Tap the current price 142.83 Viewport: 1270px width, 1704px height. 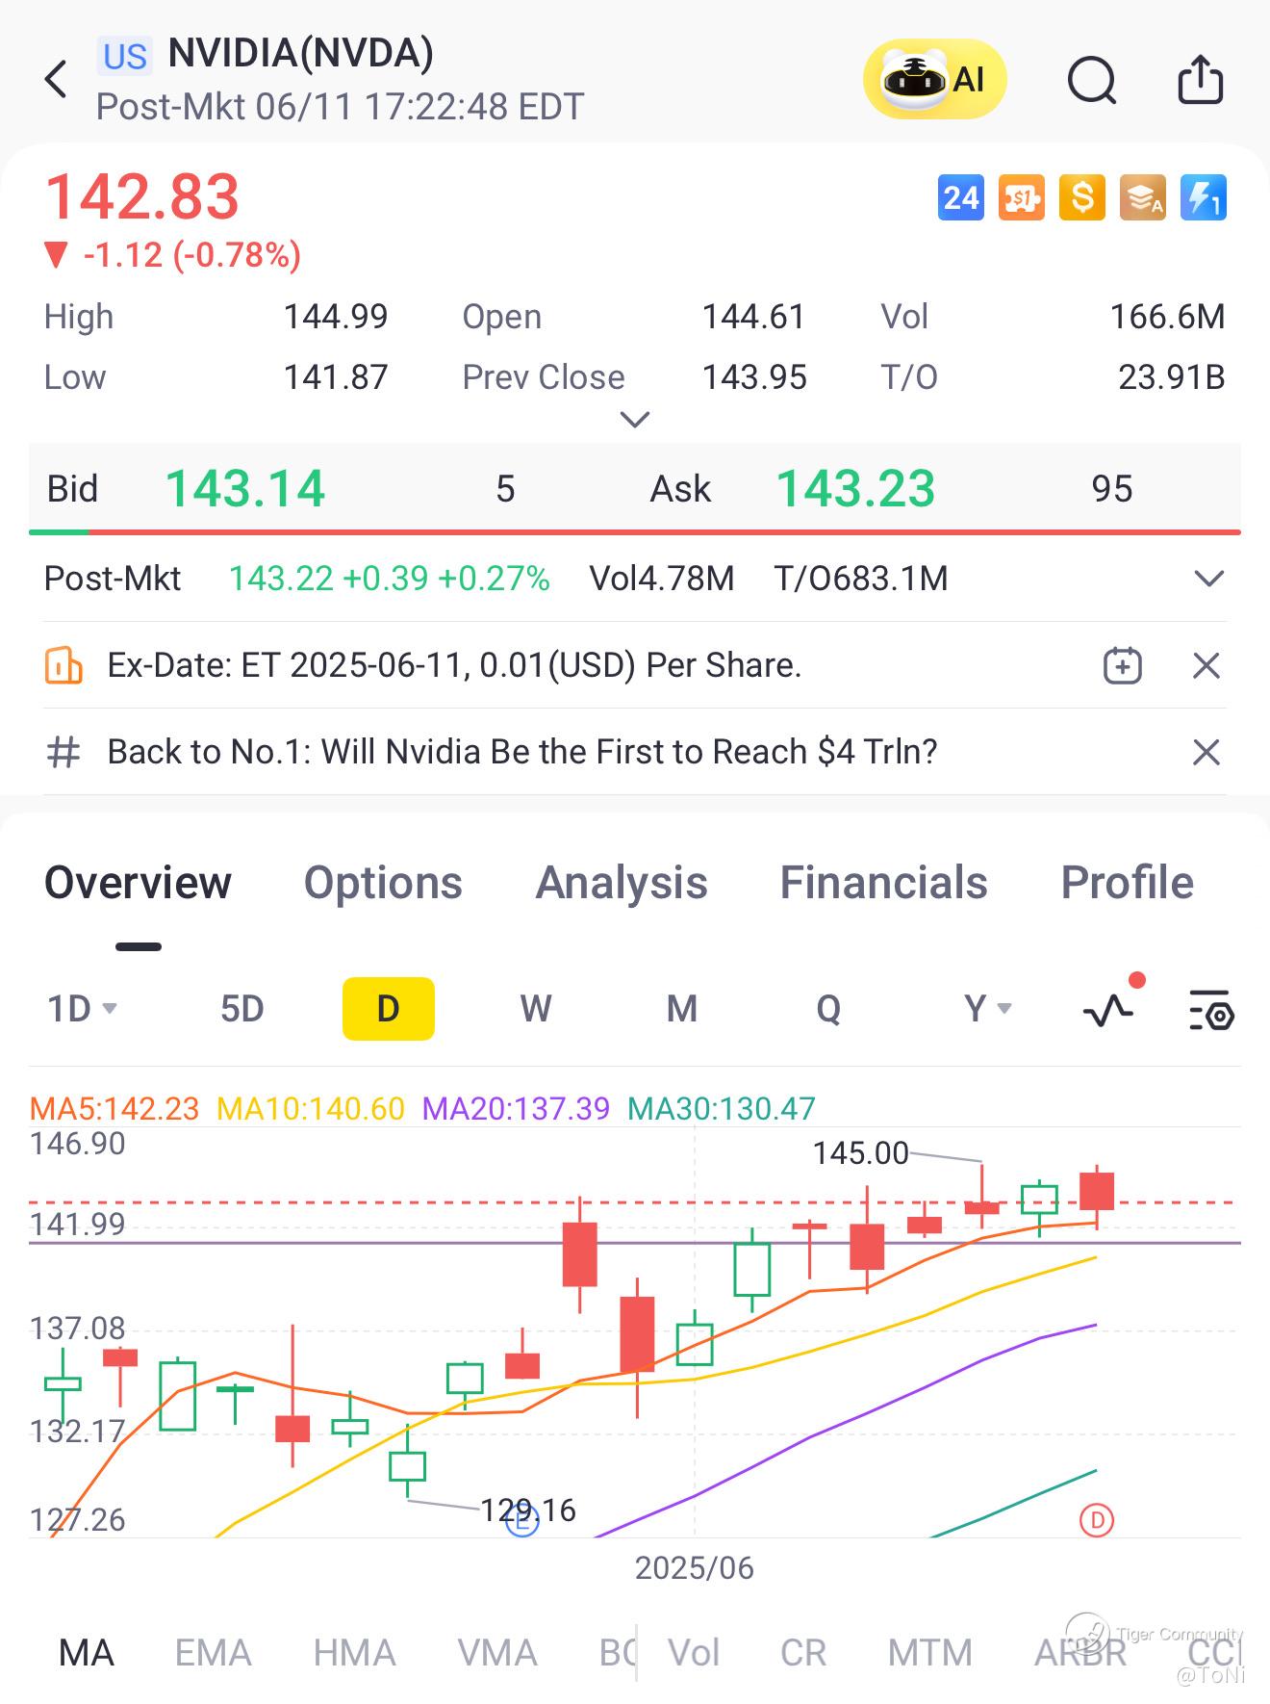142,196
